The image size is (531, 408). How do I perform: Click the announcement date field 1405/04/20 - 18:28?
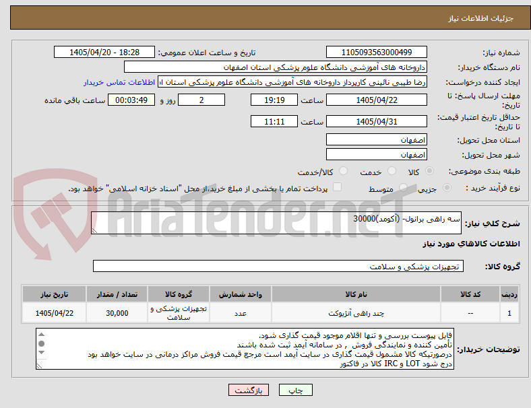[x=104, y=52]
